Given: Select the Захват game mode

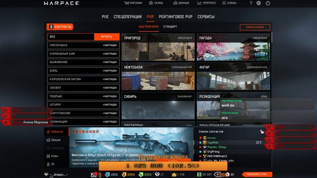Looking at the screenshot, I should (83, 88).
